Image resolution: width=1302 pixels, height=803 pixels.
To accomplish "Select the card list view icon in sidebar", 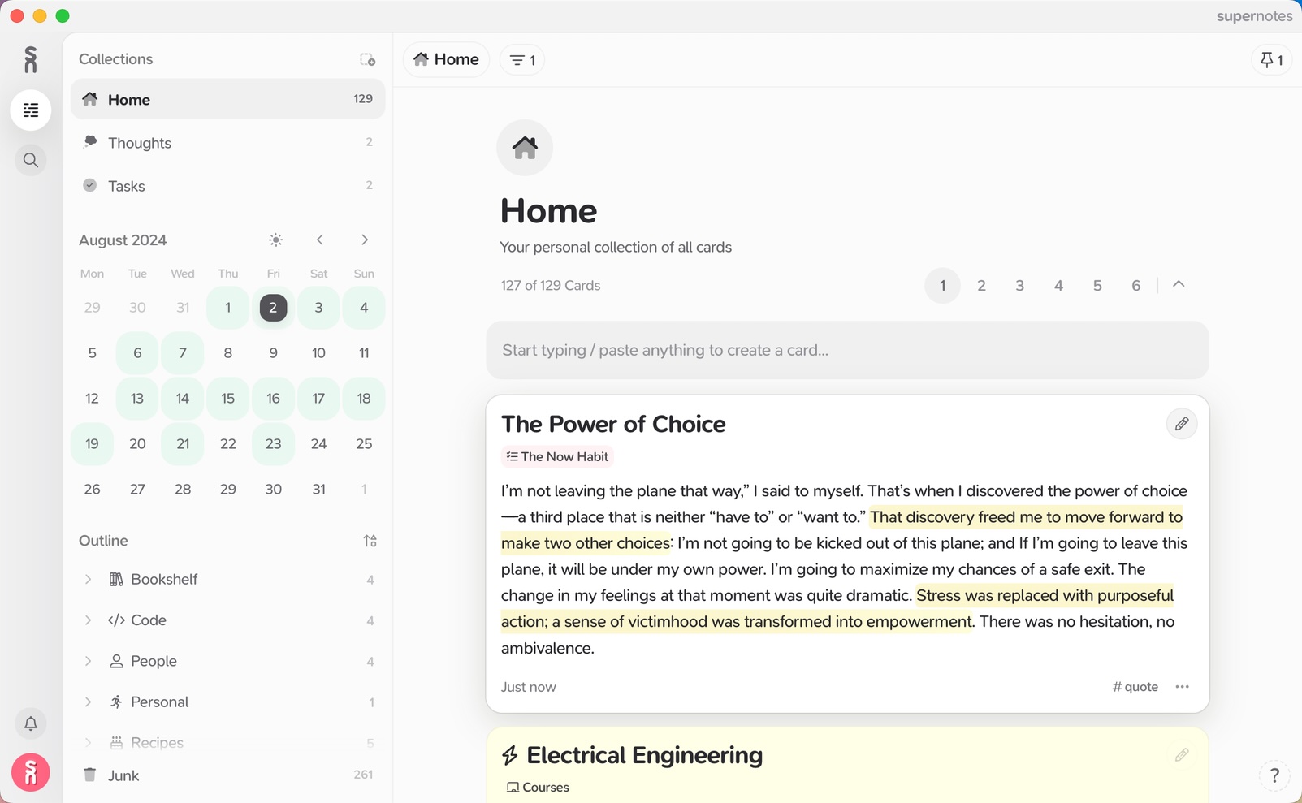I will coord(30,110).
